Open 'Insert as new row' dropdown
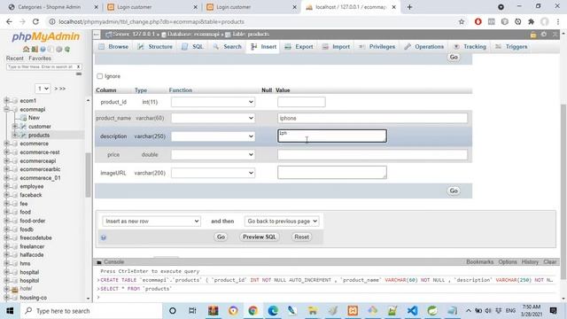The height and width of the screenshot is (319, 567). pos(151,221)
